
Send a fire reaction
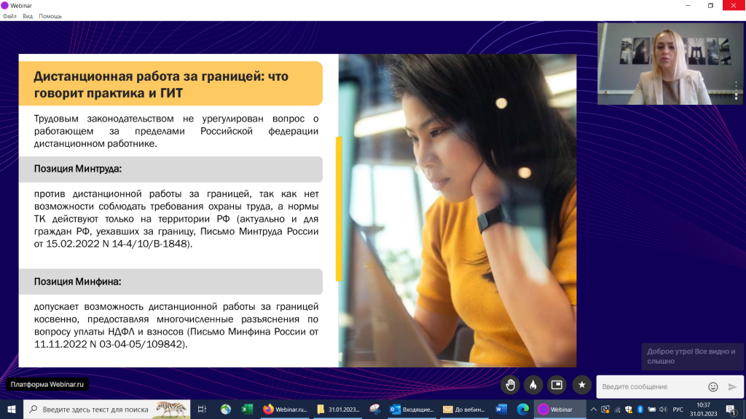pyautogui.click(x=533, y=385)
